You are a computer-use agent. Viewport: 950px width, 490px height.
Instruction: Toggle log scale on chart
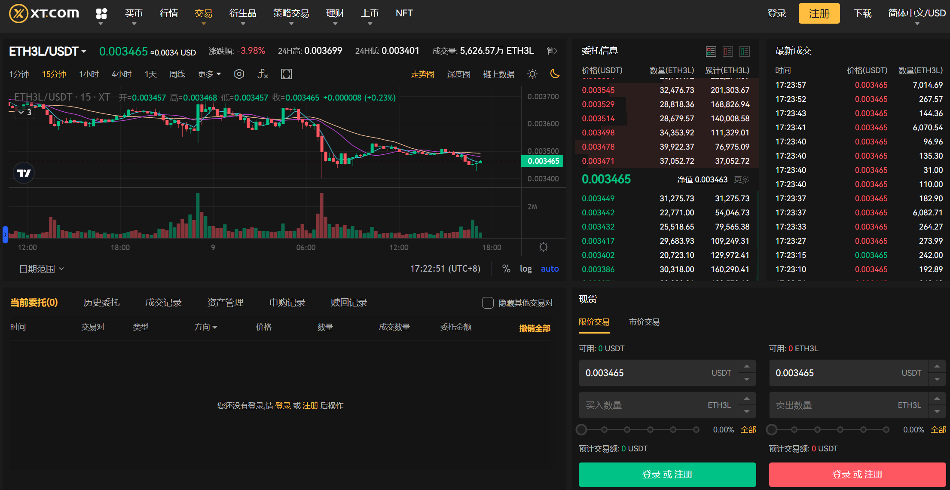(525, 269)
